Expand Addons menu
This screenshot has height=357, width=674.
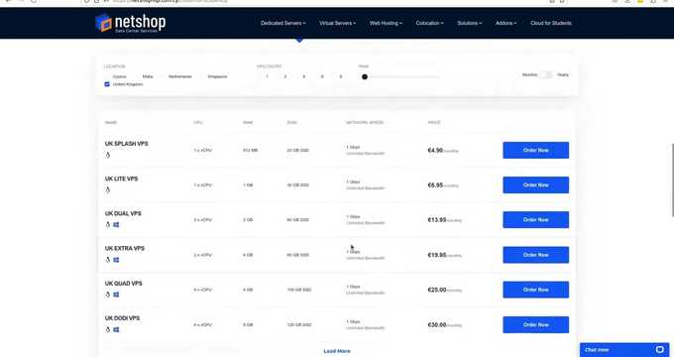tap(505, 23)
